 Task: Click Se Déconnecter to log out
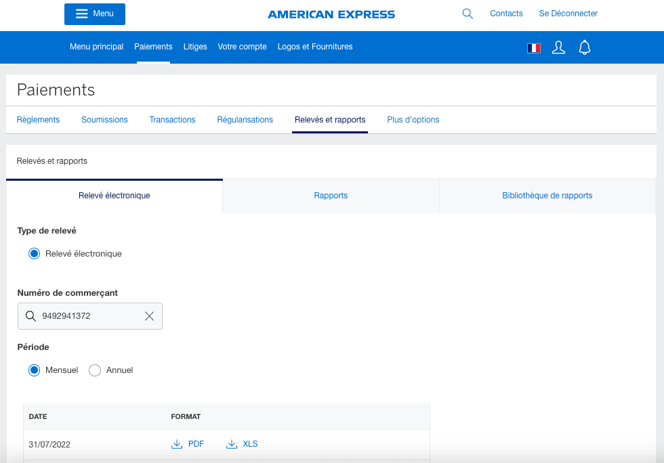pos(568,13)
